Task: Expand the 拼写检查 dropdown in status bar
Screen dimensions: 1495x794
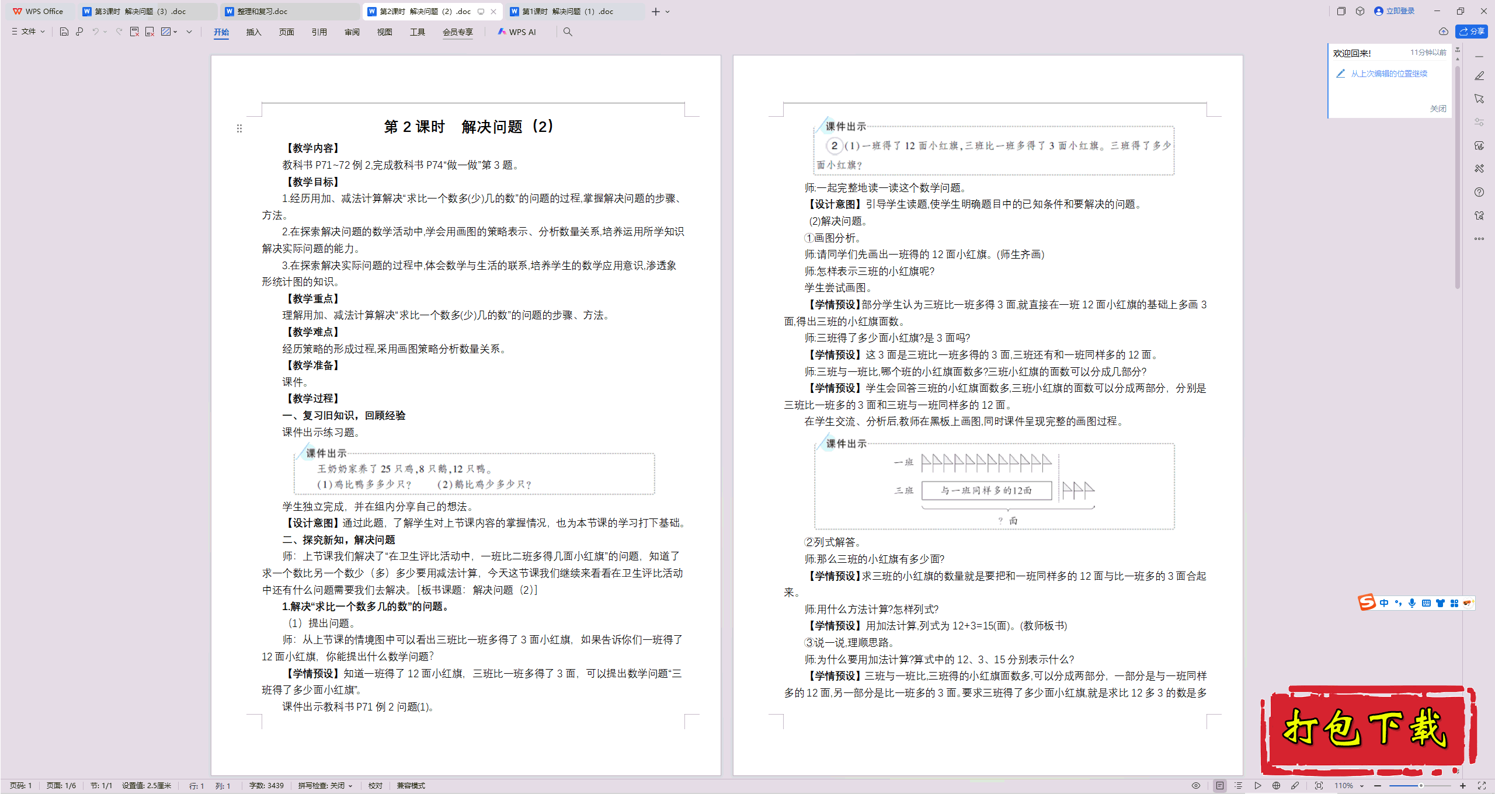Action: tap(325, 785)
